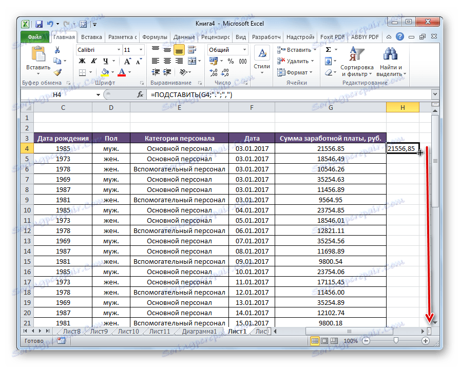Click the Save icon in quick access toolbar

(x=39, y=24)
